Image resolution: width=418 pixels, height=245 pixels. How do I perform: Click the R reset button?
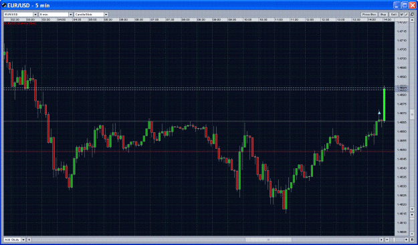pyautogui.click(x=412, y=240)
